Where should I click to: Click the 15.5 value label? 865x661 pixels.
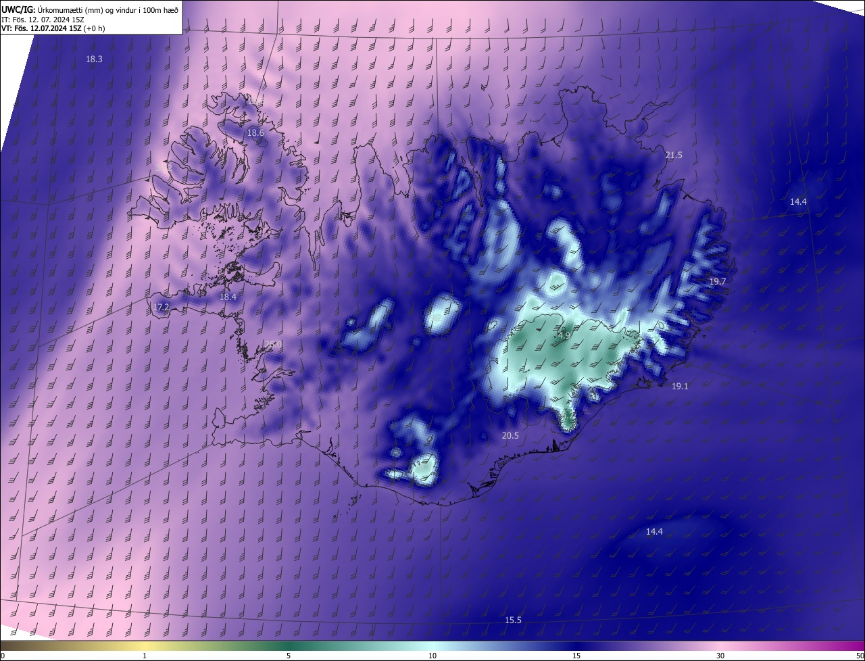pos(513,620)
